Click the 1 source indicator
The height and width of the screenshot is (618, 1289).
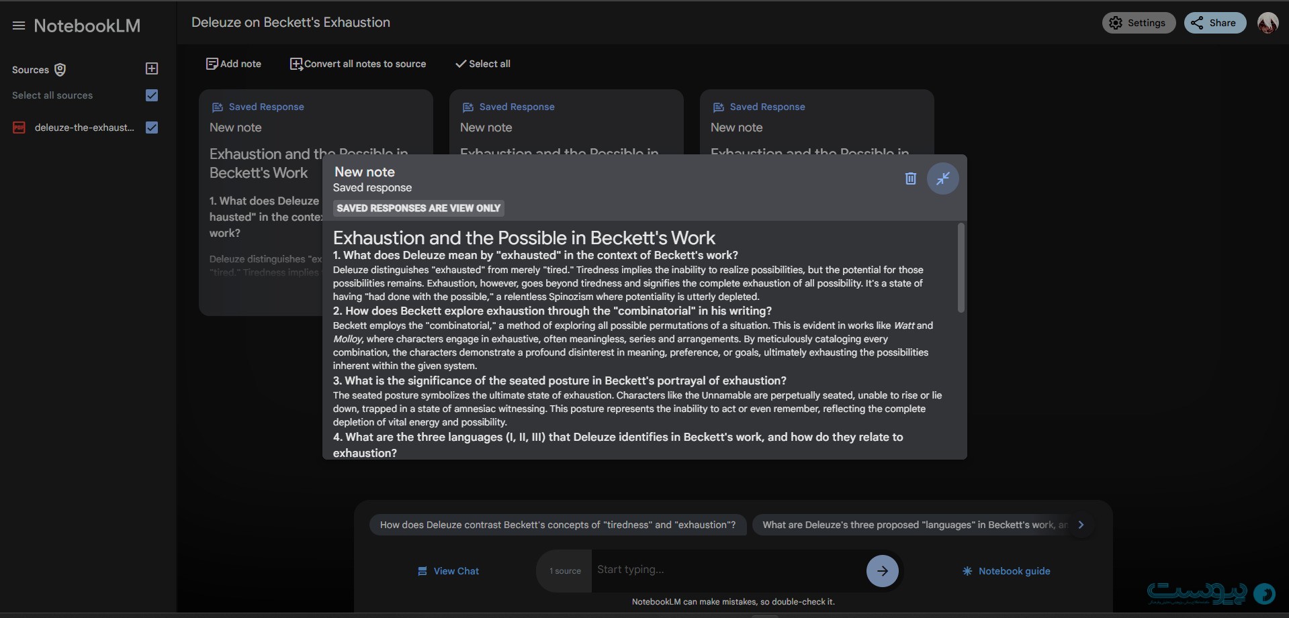tap(565, 571)
